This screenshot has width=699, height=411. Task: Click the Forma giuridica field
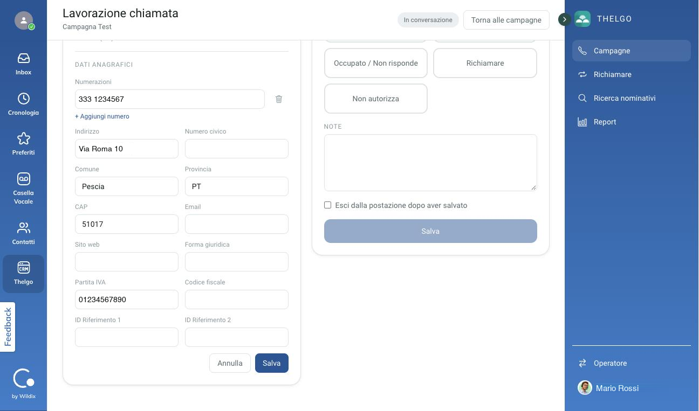(237, 262)
